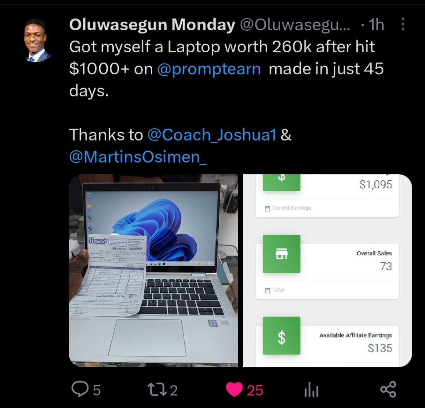Screen dimensions: 425x408
Task: Open the @promptearn mention link
Action: [x=209, y=69]
